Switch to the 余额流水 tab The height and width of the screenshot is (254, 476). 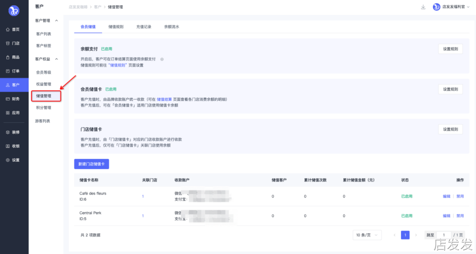click(x=172, y=27)
